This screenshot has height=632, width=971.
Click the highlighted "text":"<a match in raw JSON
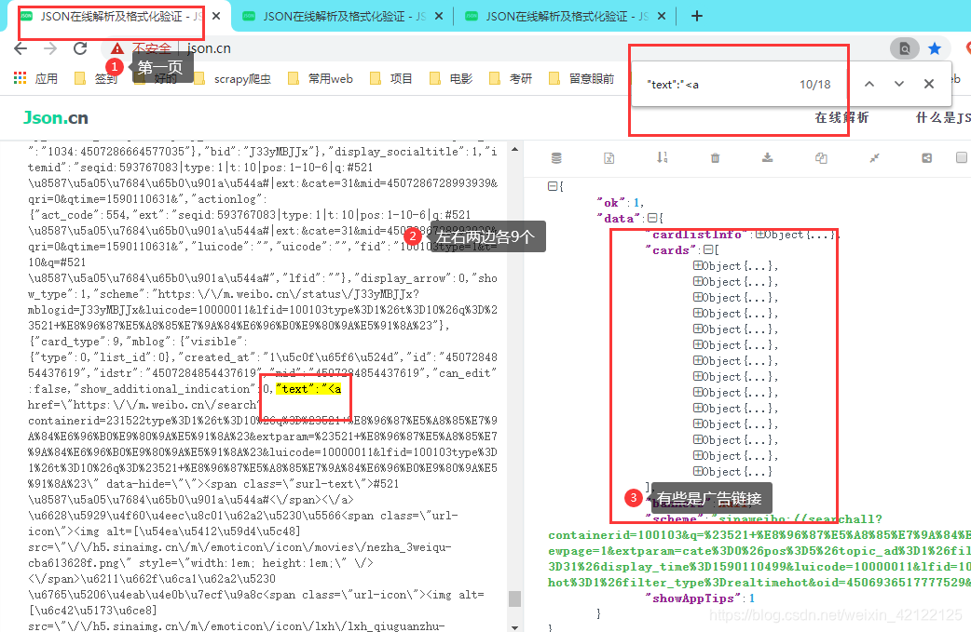(x=308, y=389)
